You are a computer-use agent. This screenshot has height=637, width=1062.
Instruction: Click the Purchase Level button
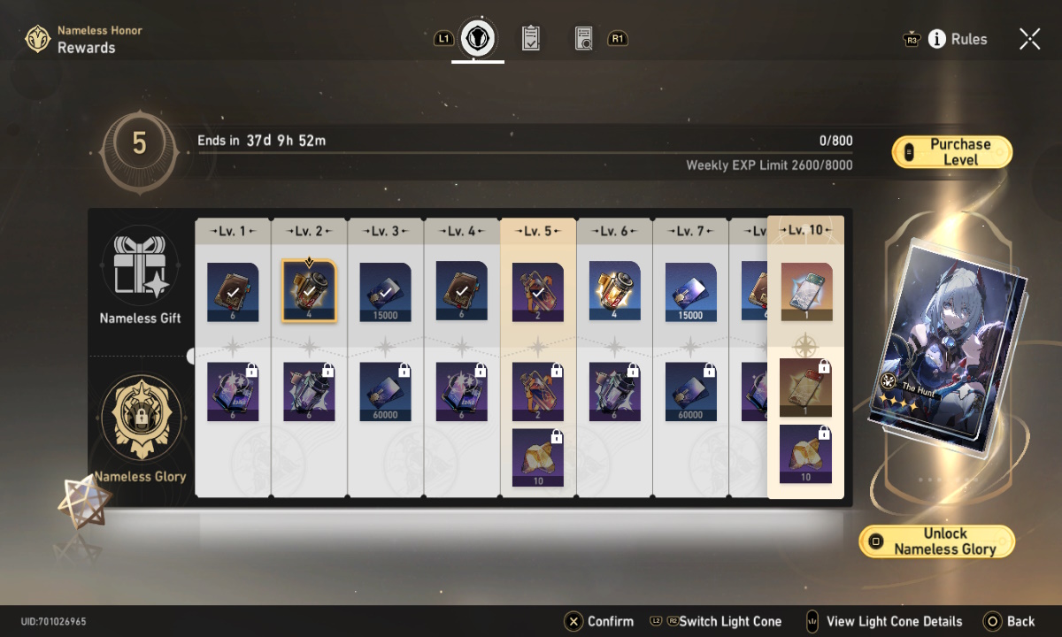[951, 152]
